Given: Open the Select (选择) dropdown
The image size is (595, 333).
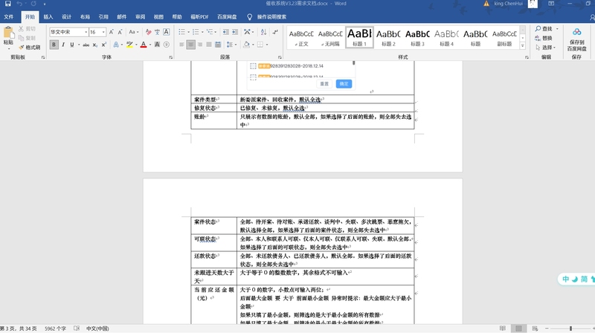Looking at the screenshot, I should [x=546, y=48].
